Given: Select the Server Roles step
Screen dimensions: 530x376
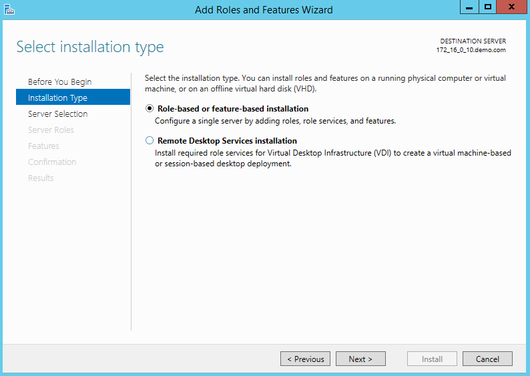Looking at the screenshot, I should tap(51, 130).
